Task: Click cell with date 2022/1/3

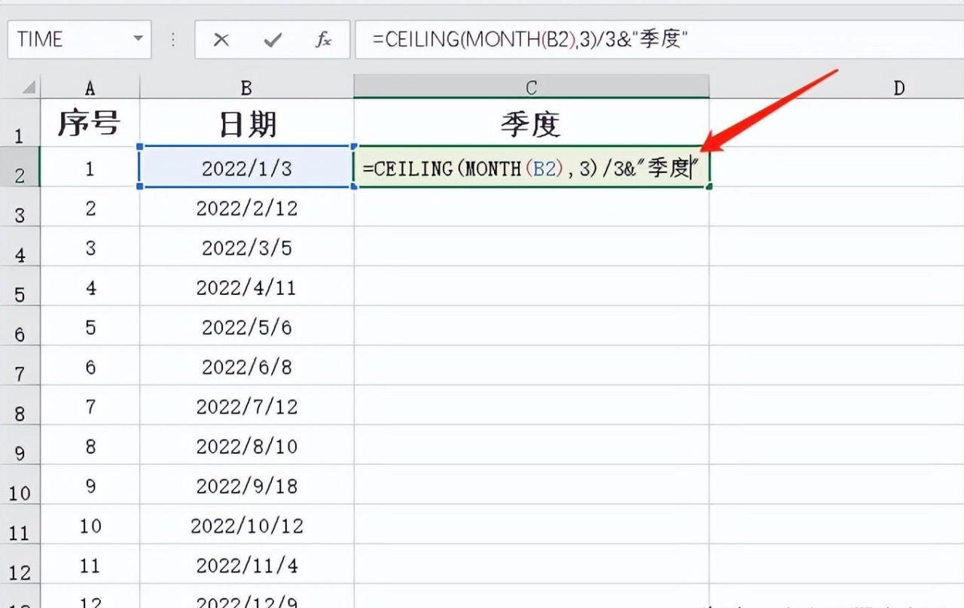Action: 246,167
